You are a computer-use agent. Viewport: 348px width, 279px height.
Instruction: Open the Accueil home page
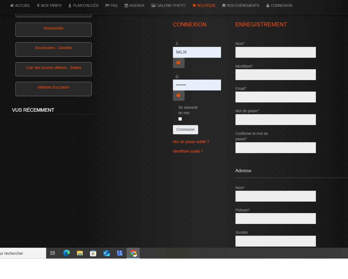click(20, 5)
